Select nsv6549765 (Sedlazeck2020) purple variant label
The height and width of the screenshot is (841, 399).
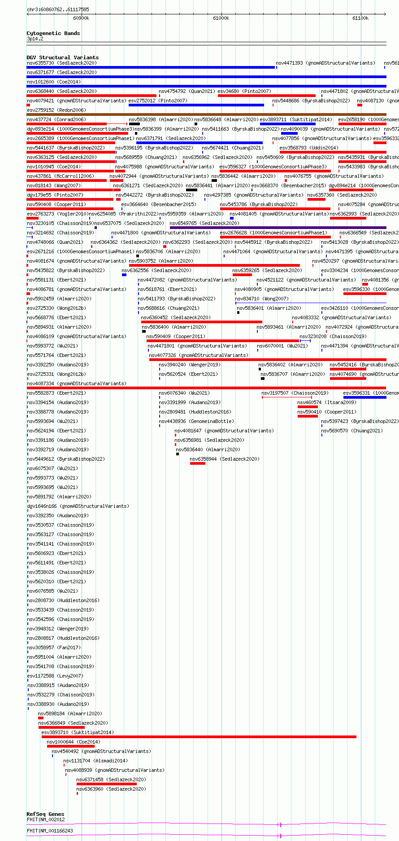click(204, 223)
